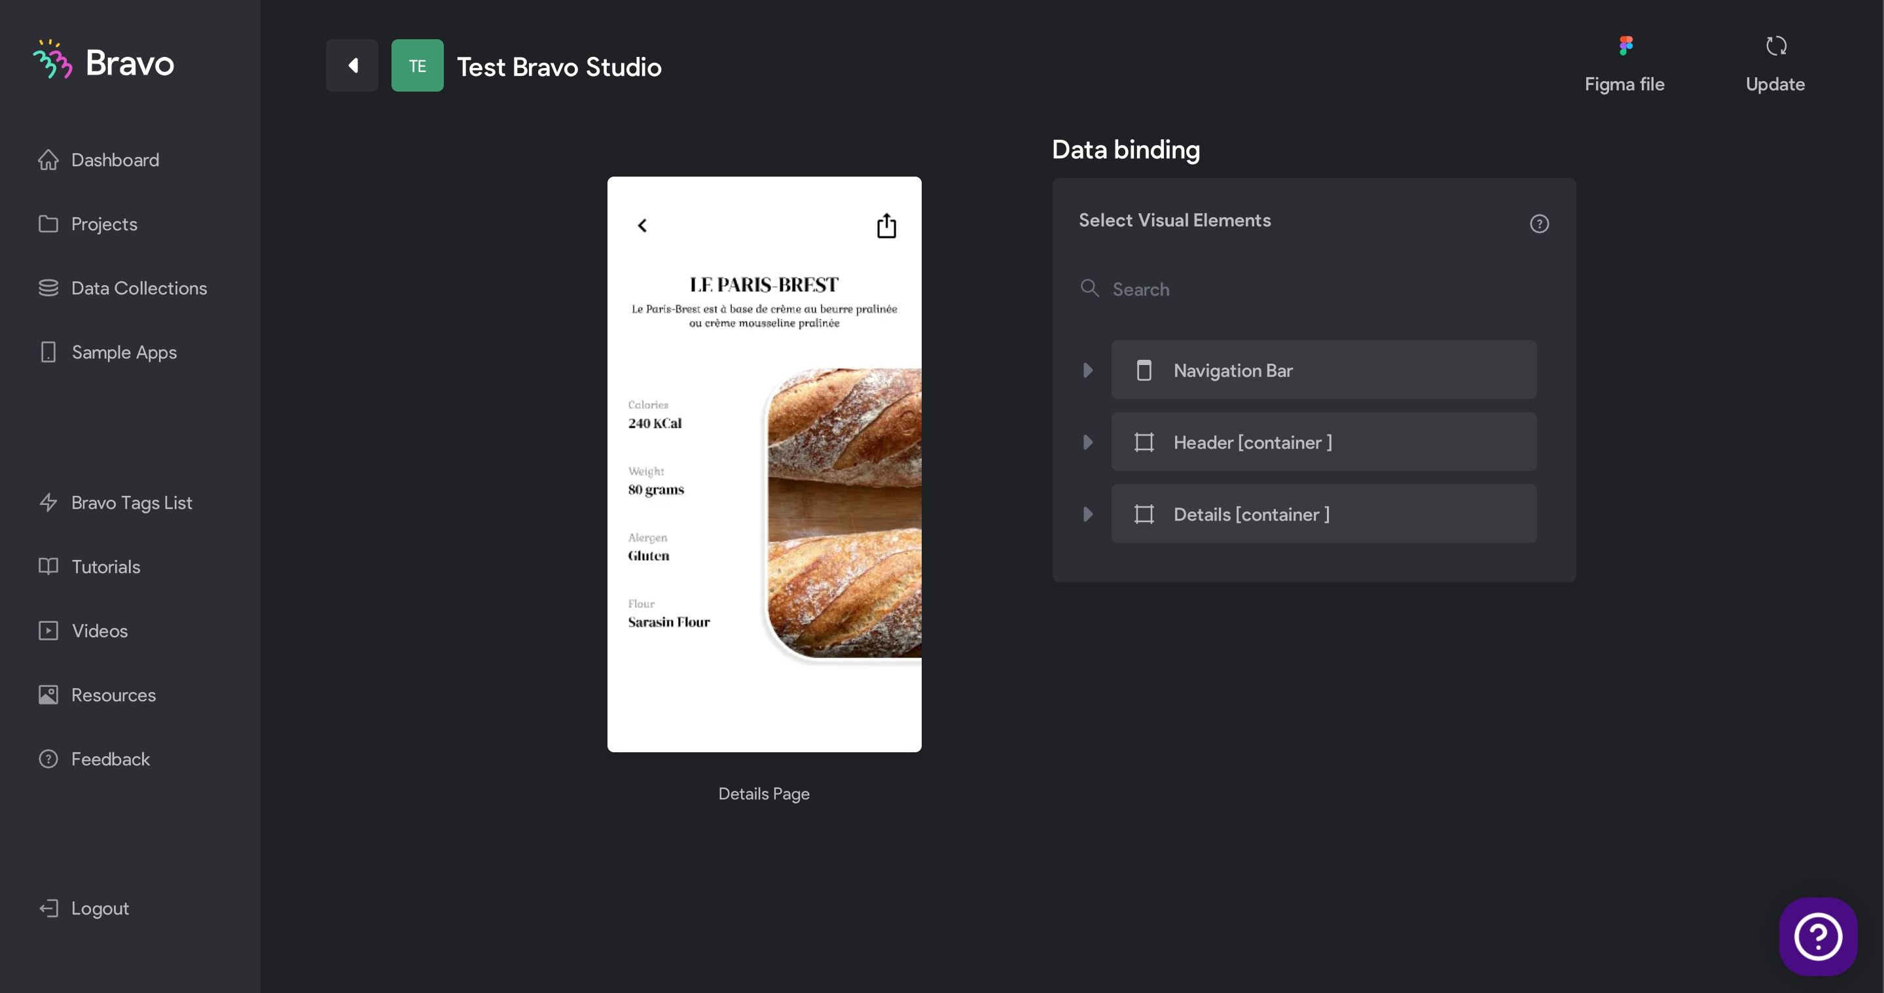Image resolution: width=1884 pixels, height=993 pixels.
Task: Click the bread image in preview
Action: click(x=843, y=513)
